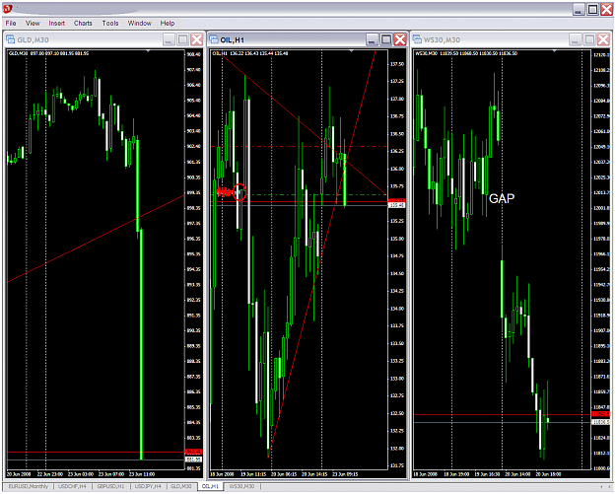Open the Charts menu
The width and height of the screenshot is (616, 494).
coord(83,24)
